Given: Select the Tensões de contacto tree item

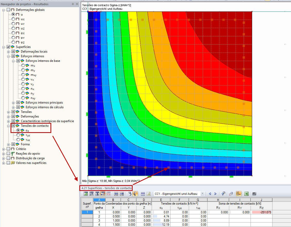Looking at the screenshot, I should (35, 126).
